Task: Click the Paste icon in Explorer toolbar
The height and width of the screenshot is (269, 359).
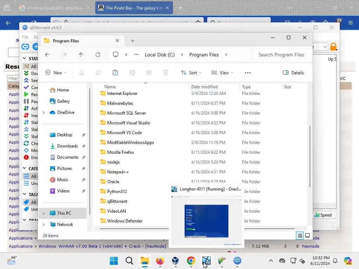Action: pos(115,73)
